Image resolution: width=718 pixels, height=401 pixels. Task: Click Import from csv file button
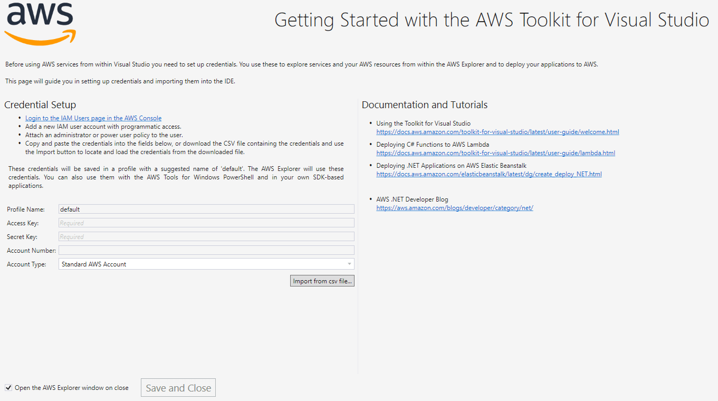(322, 281)
